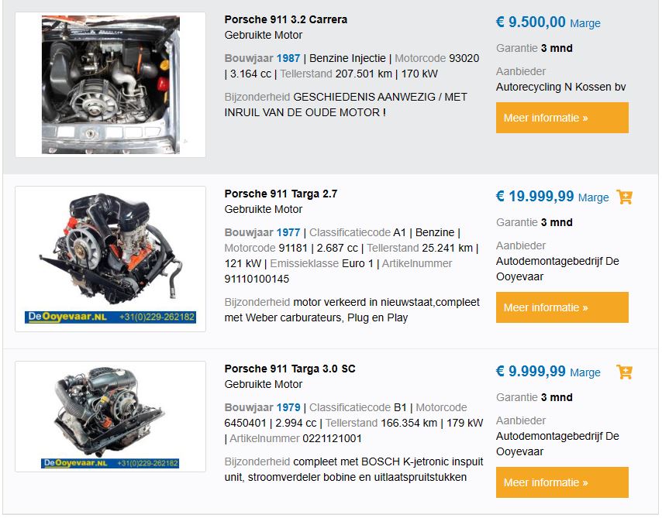Open the Porsche 911 Targa 3.0 SC title
Screen dimensions: 662x518
[x=290, y=369]
